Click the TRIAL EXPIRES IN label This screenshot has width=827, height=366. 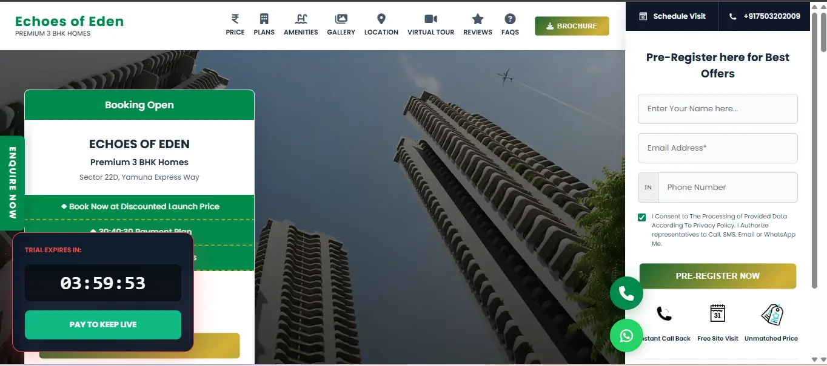[53, 250]
